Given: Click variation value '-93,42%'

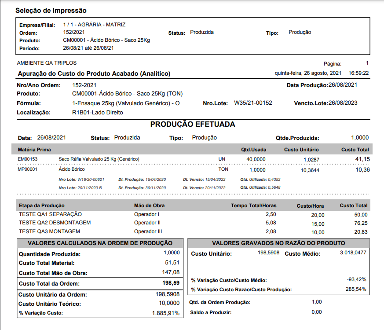Looking at the screenshot, I should click(356, 279).
